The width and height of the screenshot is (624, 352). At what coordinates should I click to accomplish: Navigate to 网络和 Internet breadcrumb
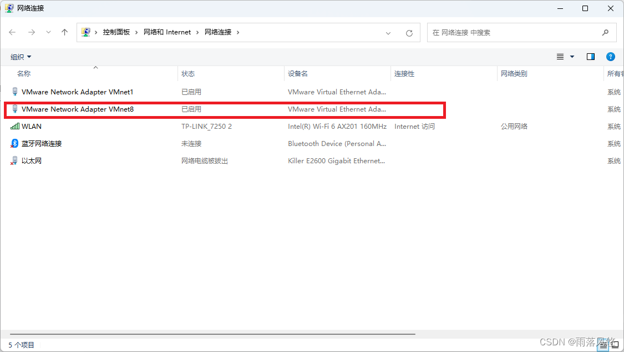[167, 32]
